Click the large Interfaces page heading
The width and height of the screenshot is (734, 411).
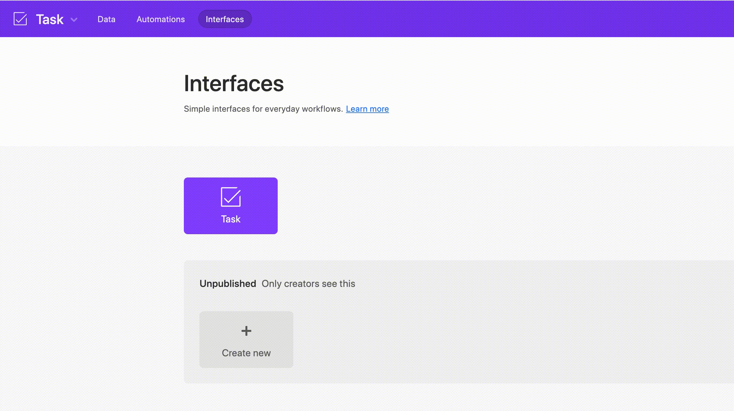point(234,83)
